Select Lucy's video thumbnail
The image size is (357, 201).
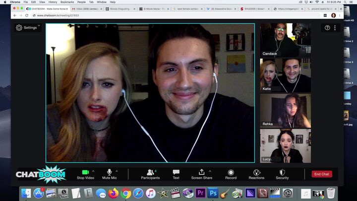click(x=285, y=146)
